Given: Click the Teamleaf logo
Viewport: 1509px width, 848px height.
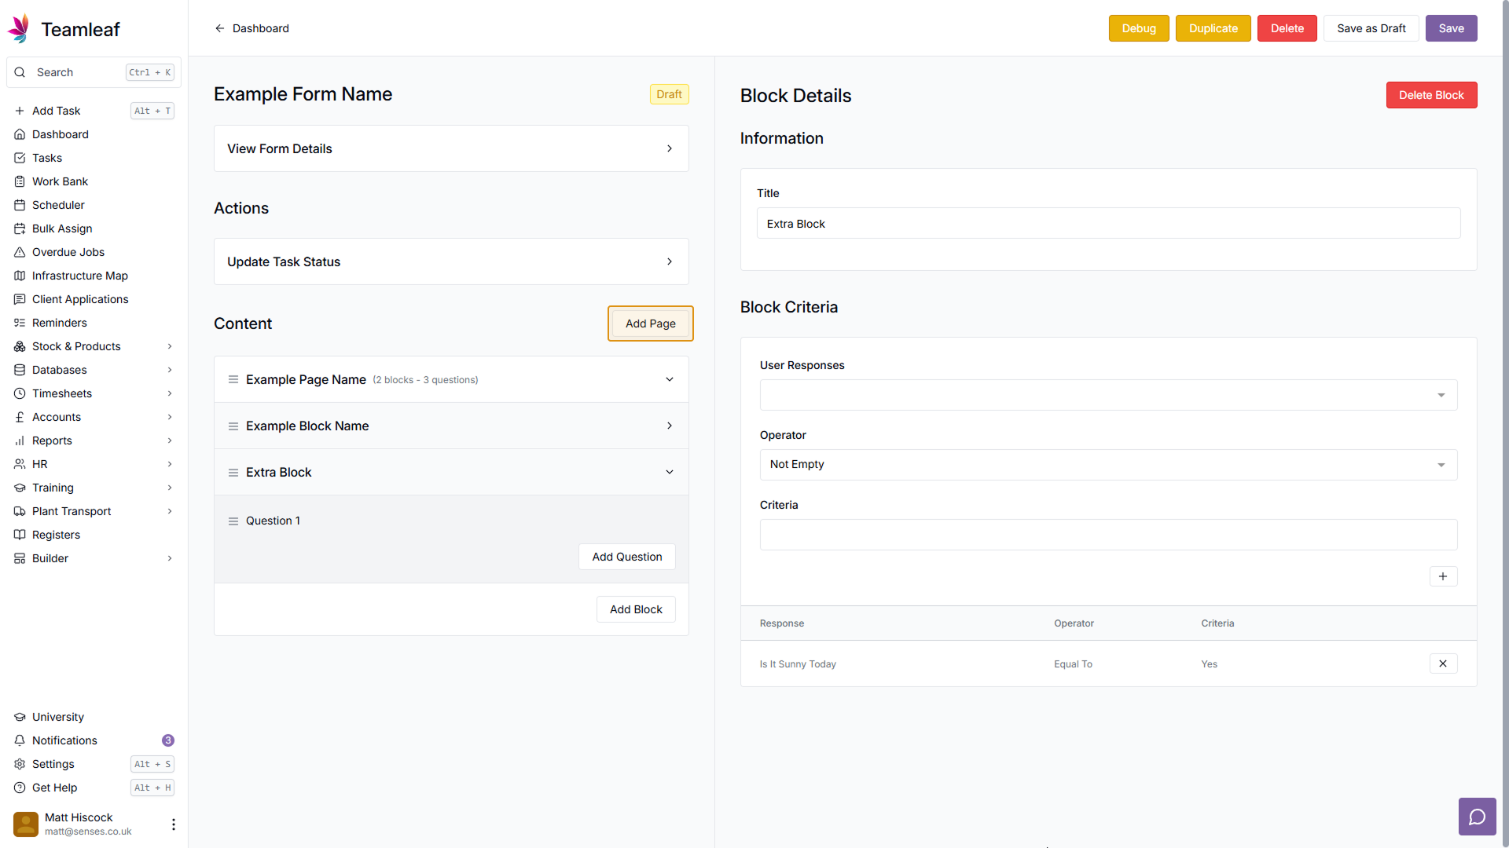Looking at the screenshot, I should pos(19,29).
